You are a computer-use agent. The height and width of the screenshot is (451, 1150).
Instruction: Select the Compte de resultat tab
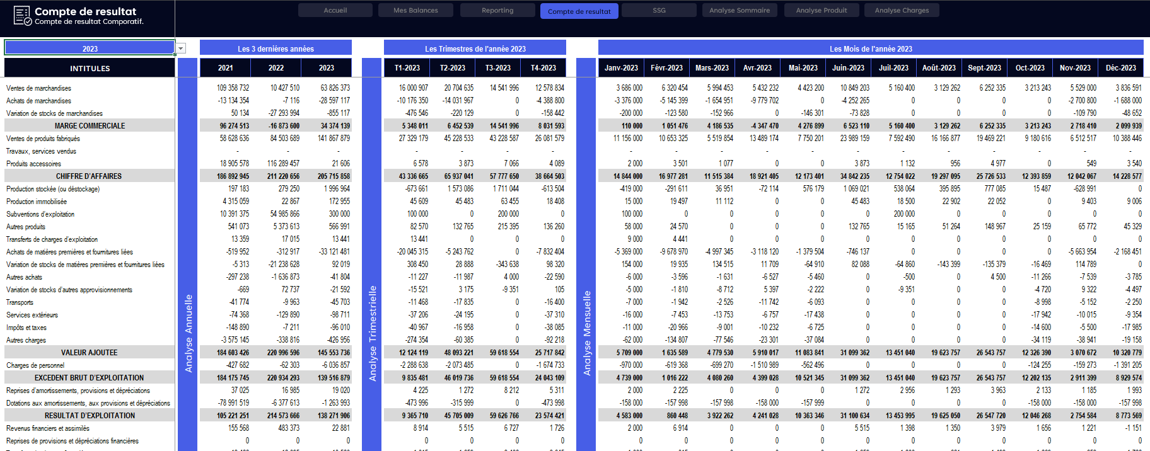tap(579, 11)
